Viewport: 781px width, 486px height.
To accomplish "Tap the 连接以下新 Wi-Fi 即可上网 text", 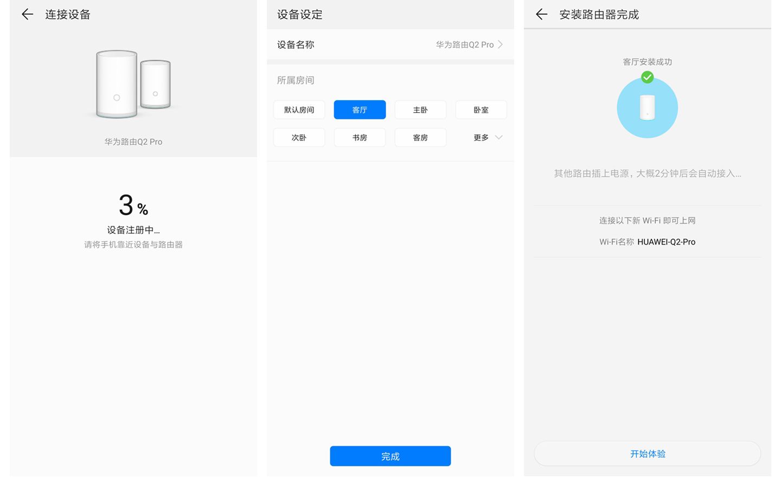I will point(647,220).
